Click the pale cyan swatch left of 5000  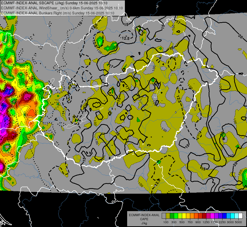pyautogui.click(x=236, y=216)
